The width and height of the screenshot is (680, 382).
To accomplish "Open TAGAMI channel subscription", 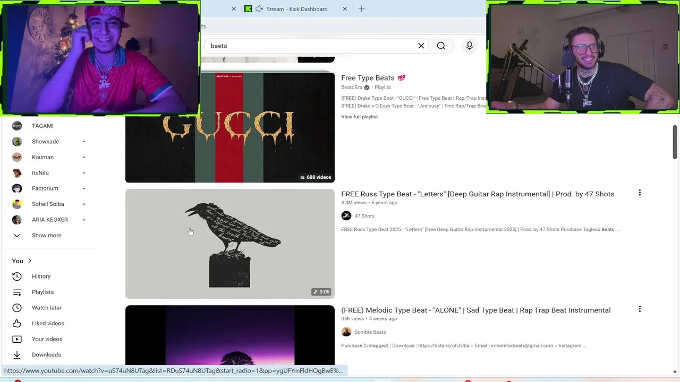I will pyautogui.click(x=42, y=126).
